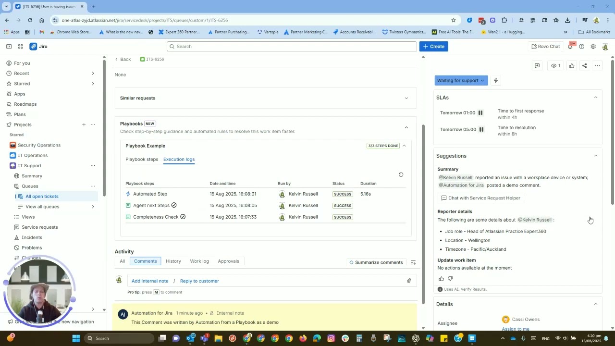Collapse the Suggestions panel
Image resolution: width=615 pixels, height=346 pixels.
pyautogui.click(x=596, y=156)
